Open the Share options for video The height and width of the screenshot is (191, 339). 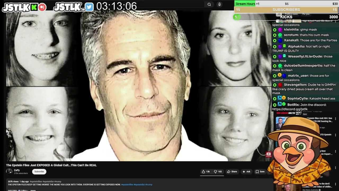pyautogui.click(x=232, y=172)
